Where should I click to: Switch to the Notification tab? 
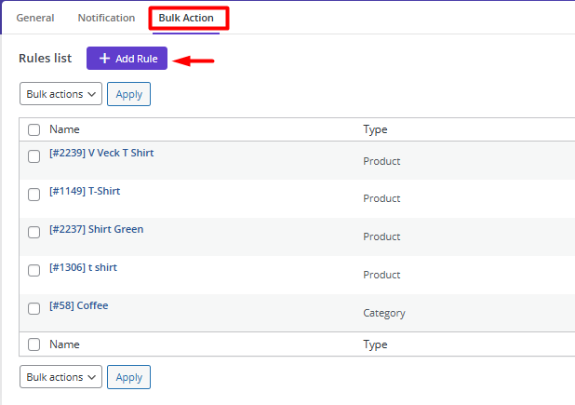tap(106, 18)
